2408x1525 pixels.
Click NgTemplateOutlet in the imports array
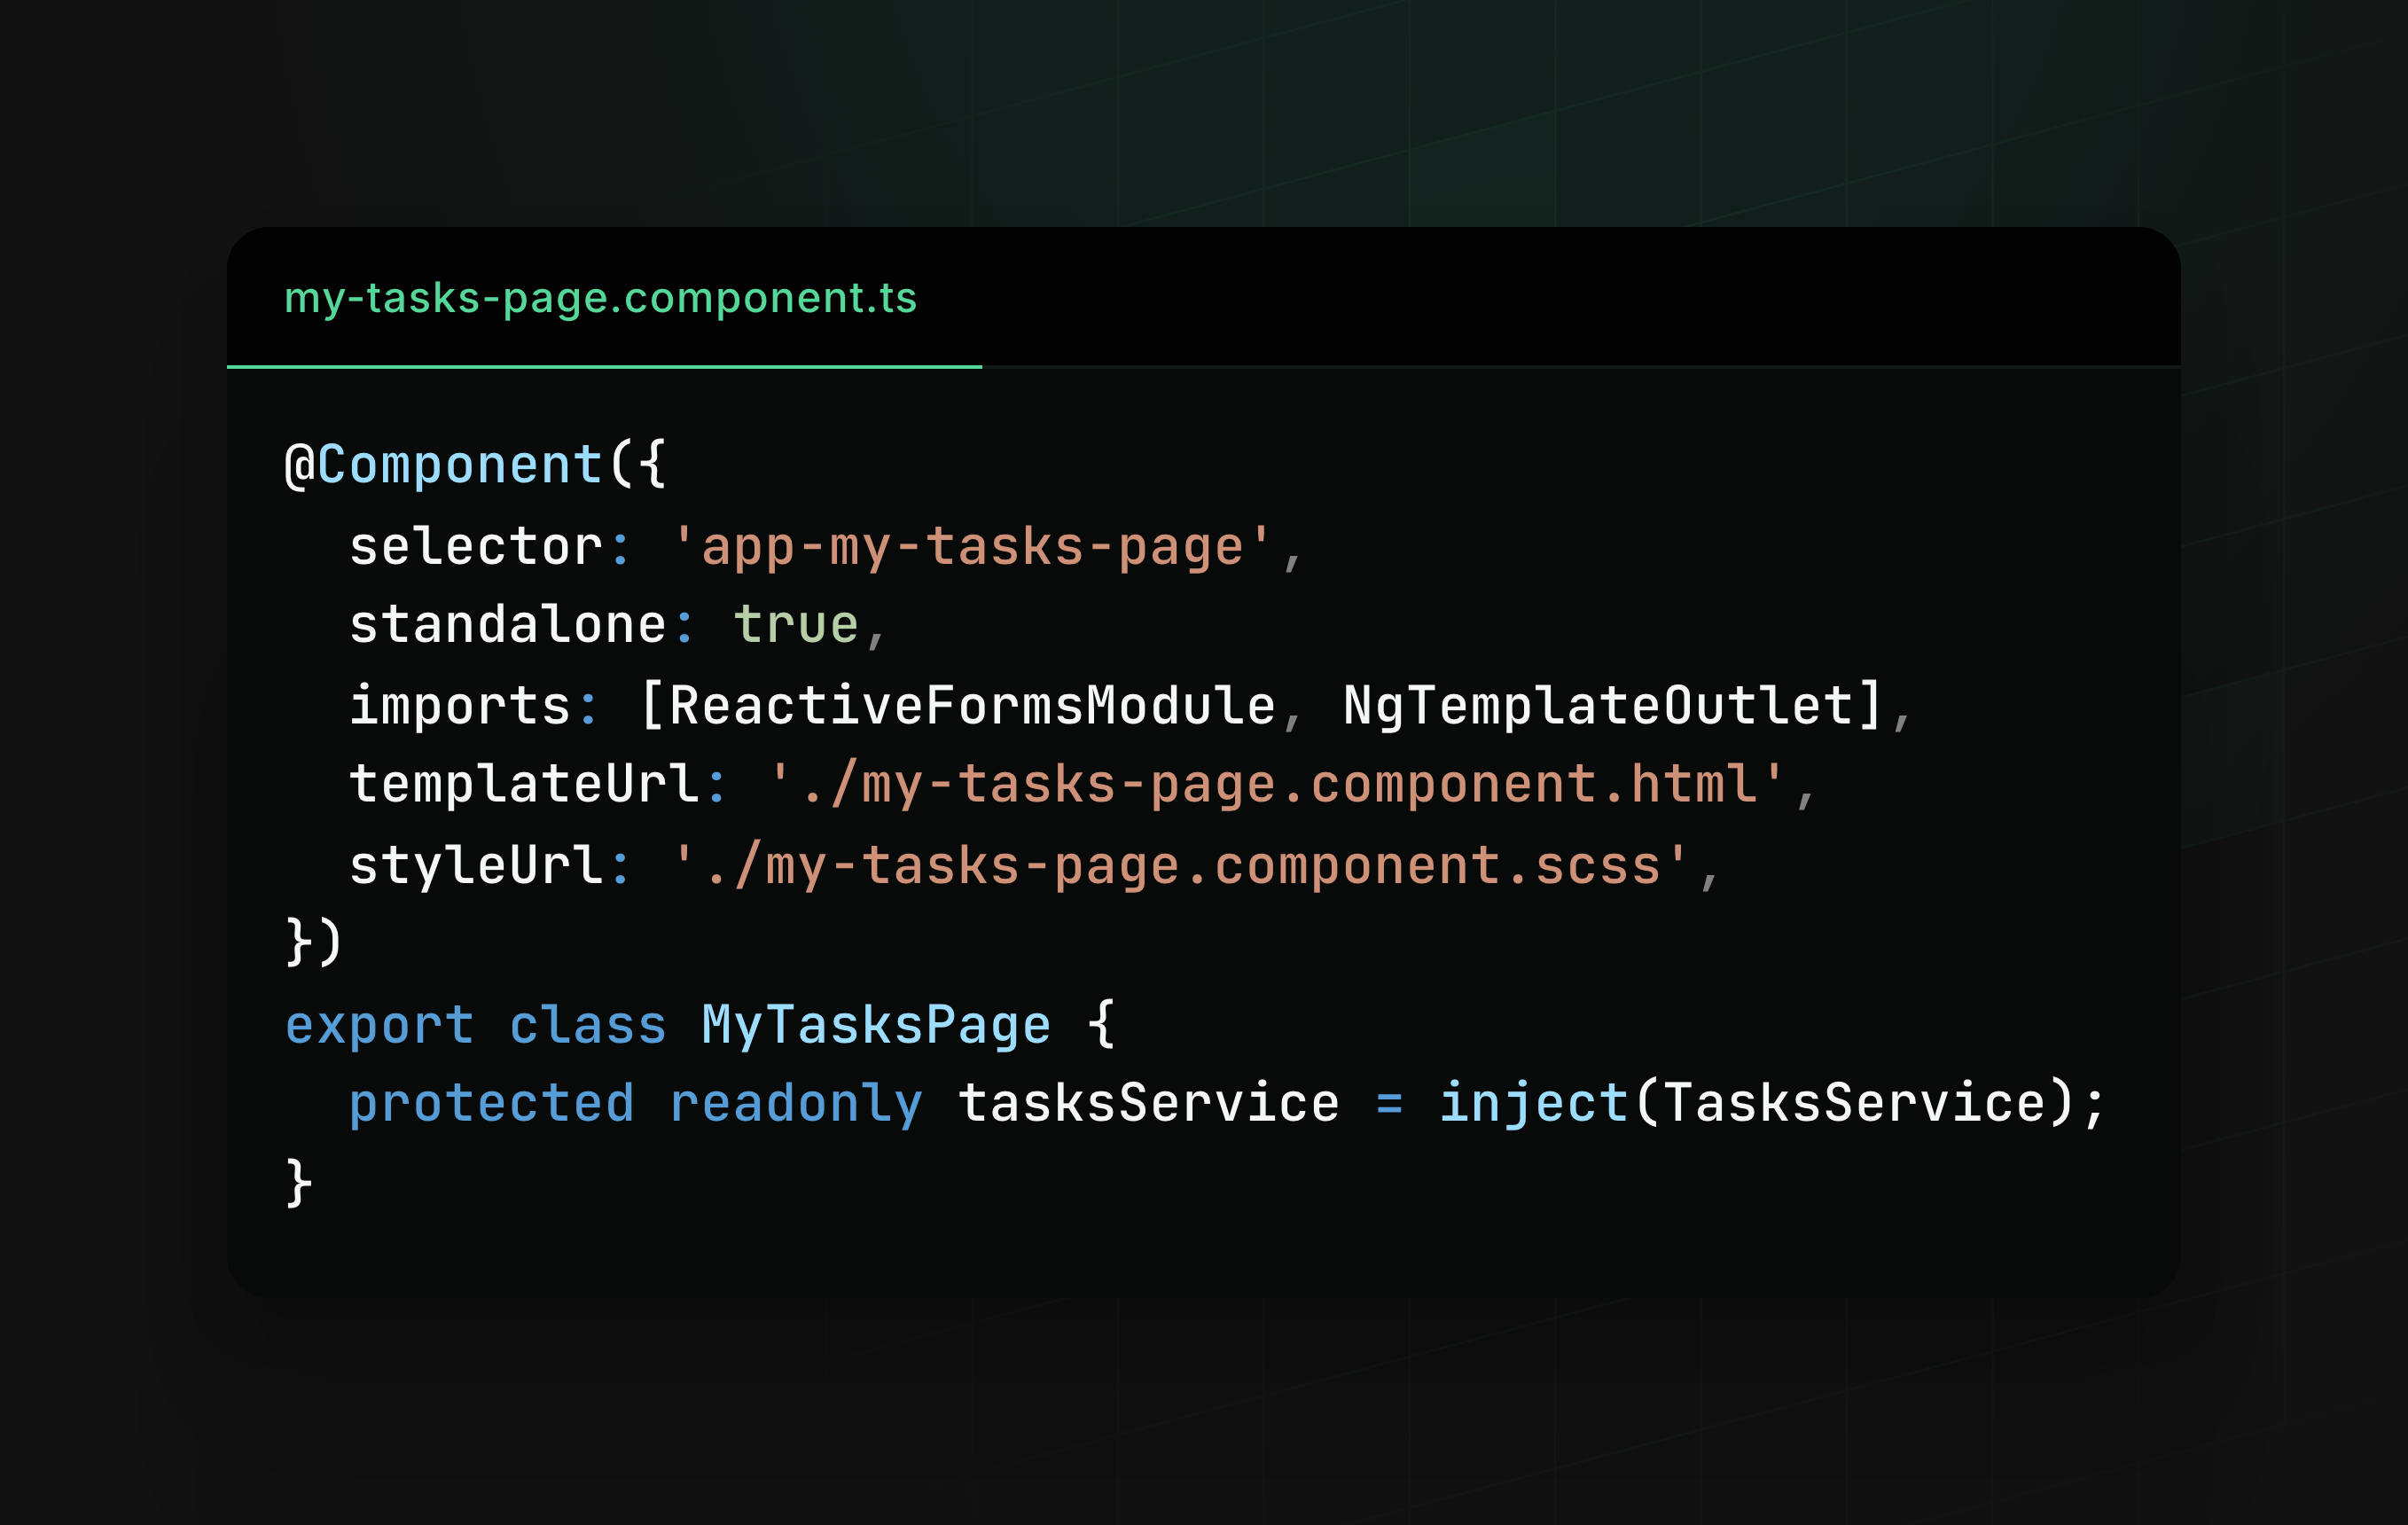point(1597,706)
